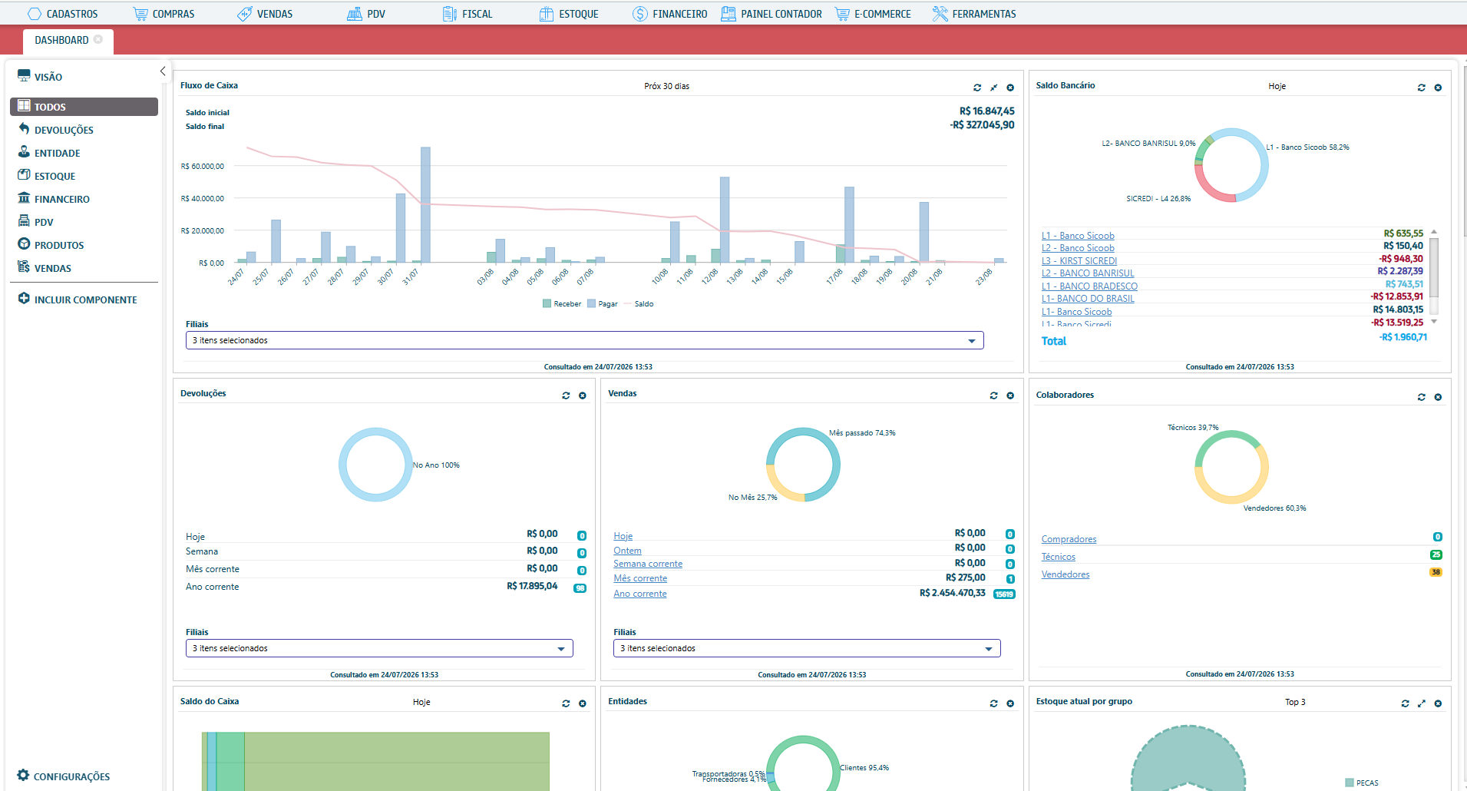Viewport: 1467px width, 791px height.
Task: Open Colaboradores widget settings
Action: point(1438,397)
